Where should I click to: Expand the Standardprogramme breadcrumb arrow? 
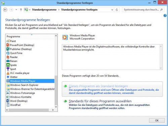point(59,10)
